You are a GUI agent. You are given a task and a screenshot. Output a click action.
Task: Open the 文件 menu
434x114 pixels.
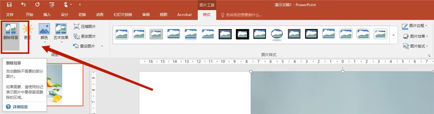[10, 15]
